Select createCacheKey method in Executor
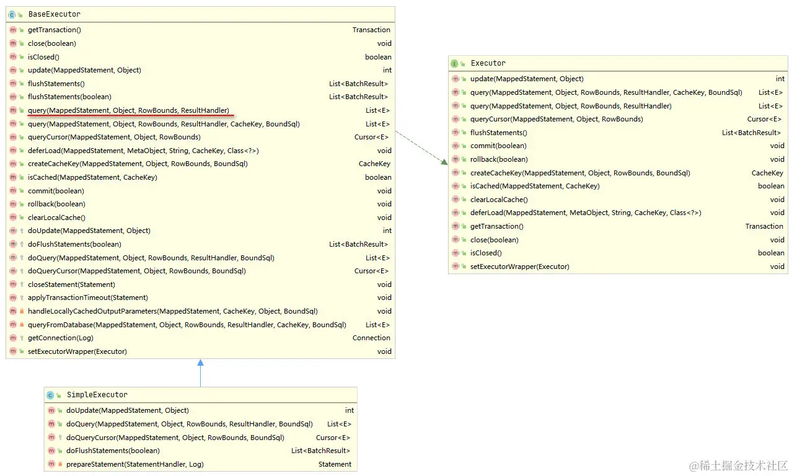 tap(580, 173)
